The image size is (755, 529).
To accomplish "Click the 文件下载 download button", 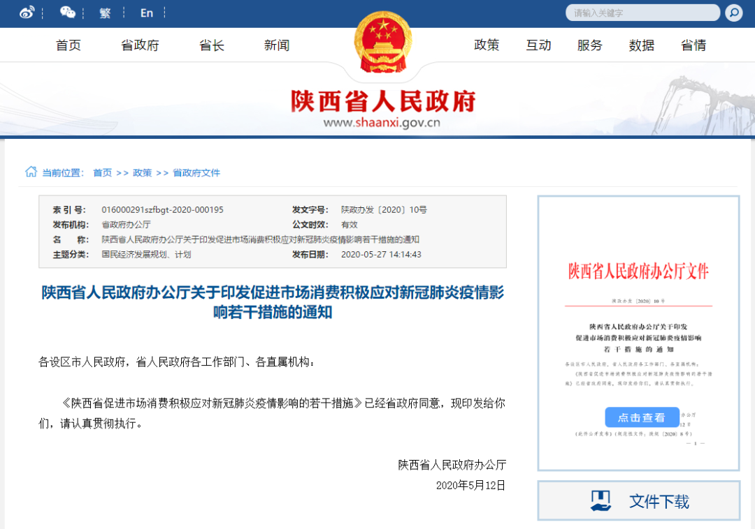I will [638, 501].
